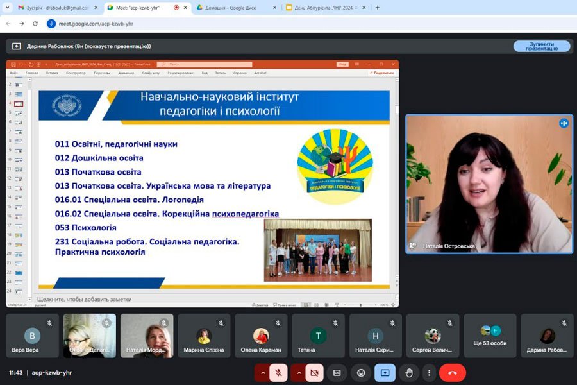577x385 pixels.
Task: Expand camera video settings arrow
Action: (x=297, y=372)
